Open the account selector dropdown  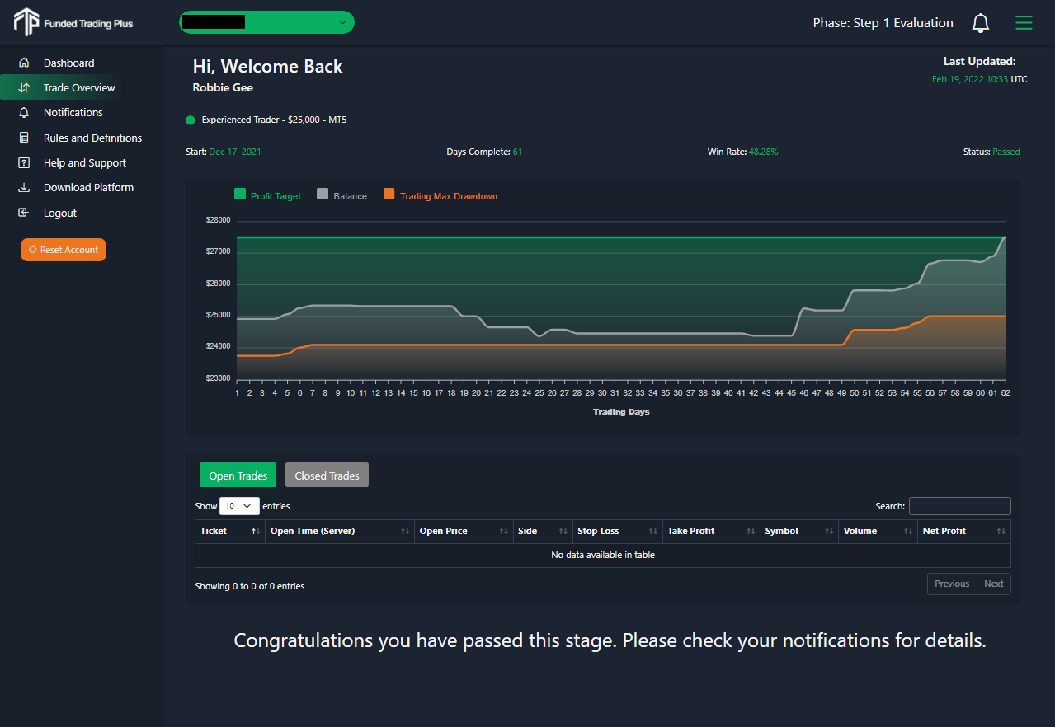(266, 22)
